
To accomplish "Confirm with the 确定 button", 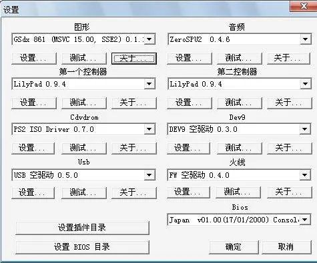I will [234, 247].
